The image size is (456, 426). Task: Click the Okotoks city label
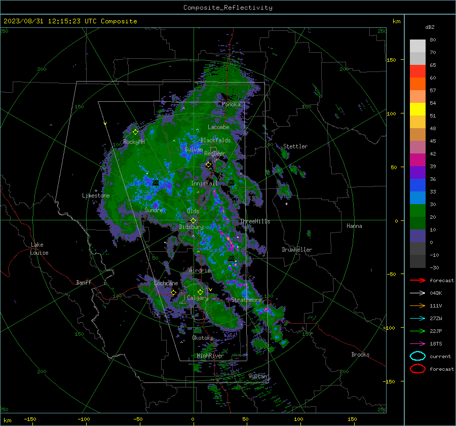(203, 338)
